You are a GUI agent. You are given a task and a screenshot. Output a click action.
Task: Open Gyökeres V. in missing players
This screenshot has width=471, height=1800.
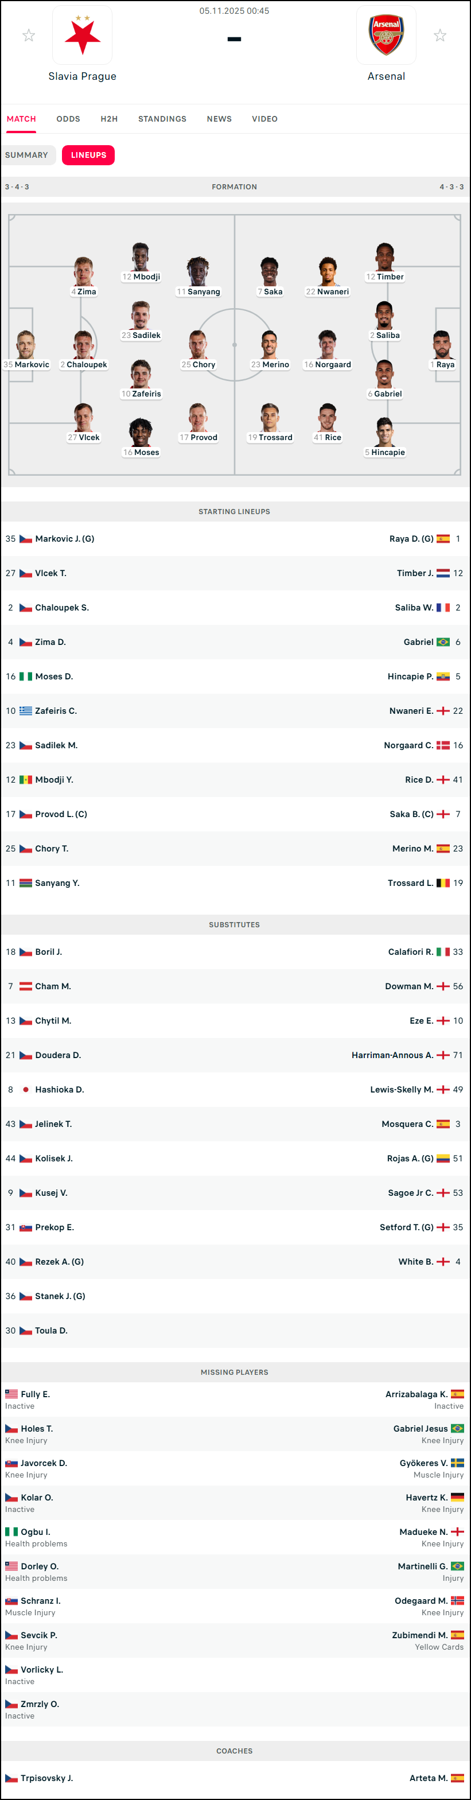(x=423, y=1463)
